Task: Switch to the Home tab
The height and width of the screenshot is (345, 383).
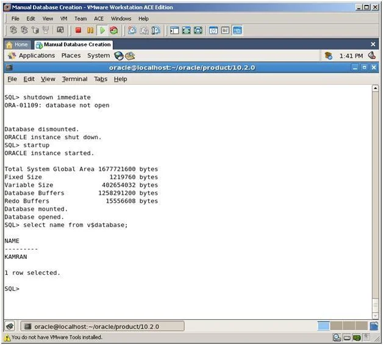Action: click(x=18, y=45)
